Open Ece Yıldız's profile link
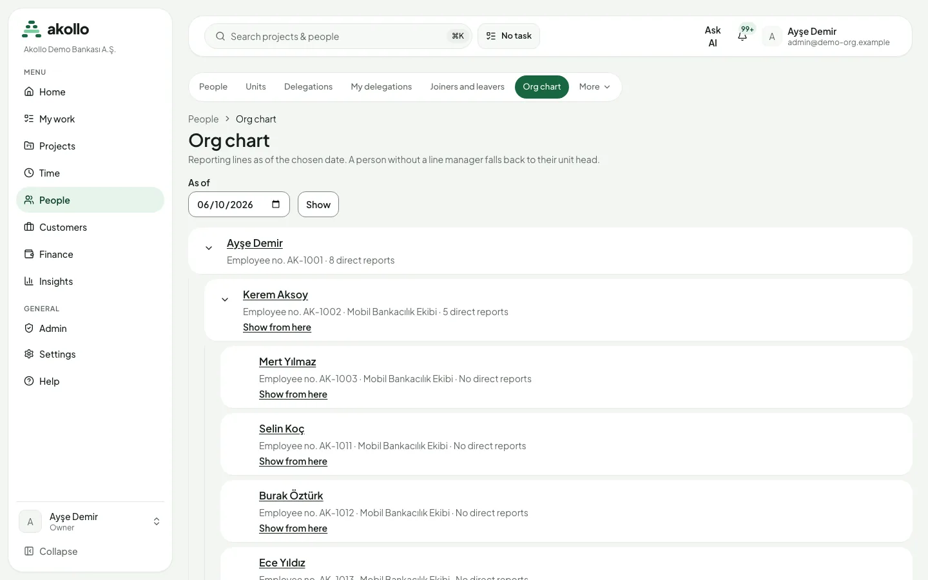The width and height of the screenshot is (928, 580). pyautogui.click(x=282, y=563)
